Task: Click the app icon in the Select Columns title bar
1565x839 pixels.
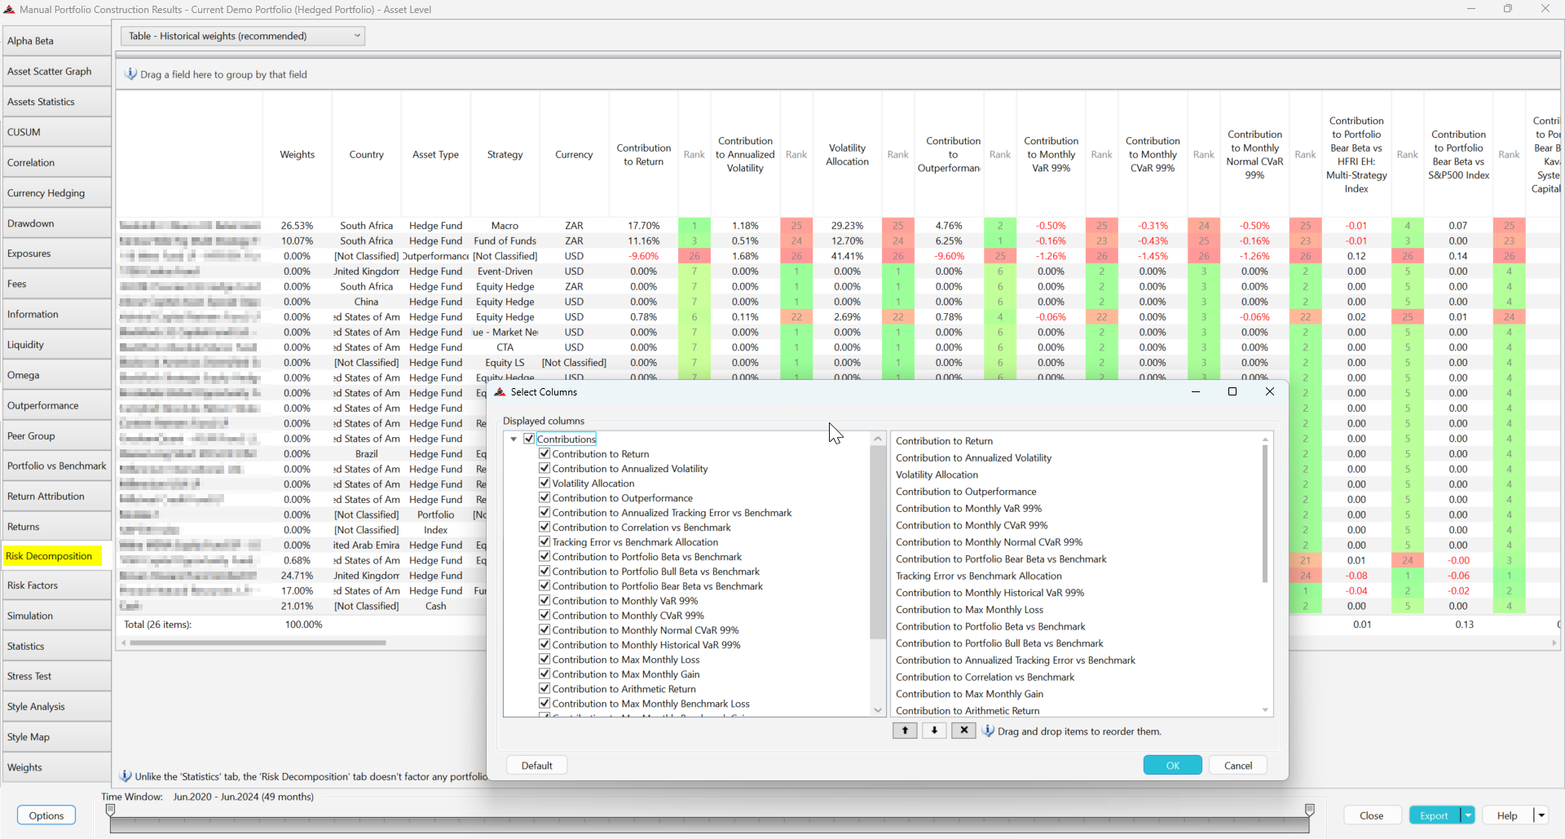Action: (x=500, y=391)
